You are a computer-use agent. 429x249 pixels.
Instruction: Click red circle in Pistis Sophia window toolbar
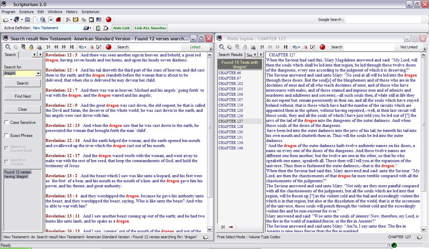coord(322,47)
